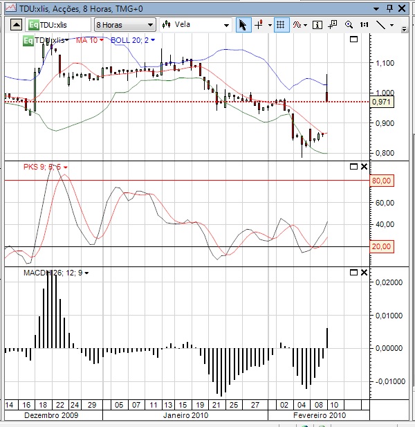Image resolution: width=415 pixels, height=427 pixels.
Task: Open the indicators (studies) icon
Action: click(297, 25)
